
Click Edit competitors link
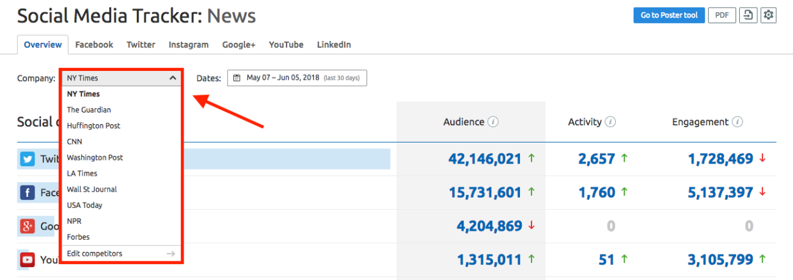[95, 254]
